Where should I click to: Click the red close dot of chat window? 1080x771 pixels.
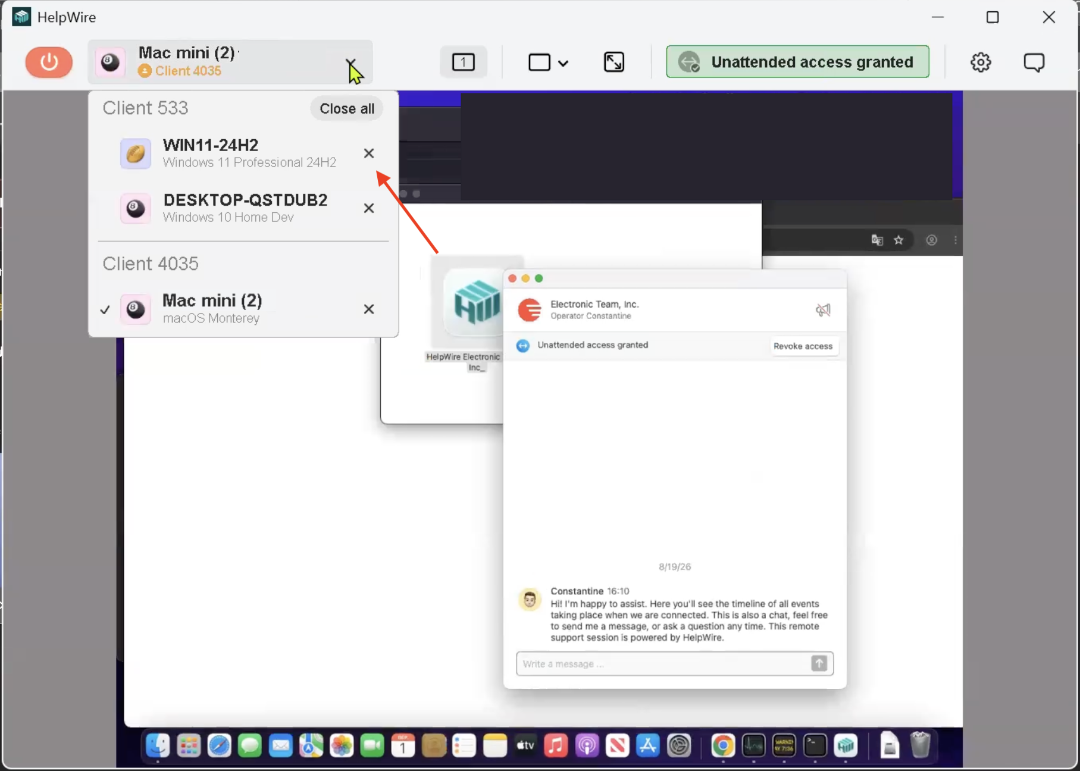(512, 278)
